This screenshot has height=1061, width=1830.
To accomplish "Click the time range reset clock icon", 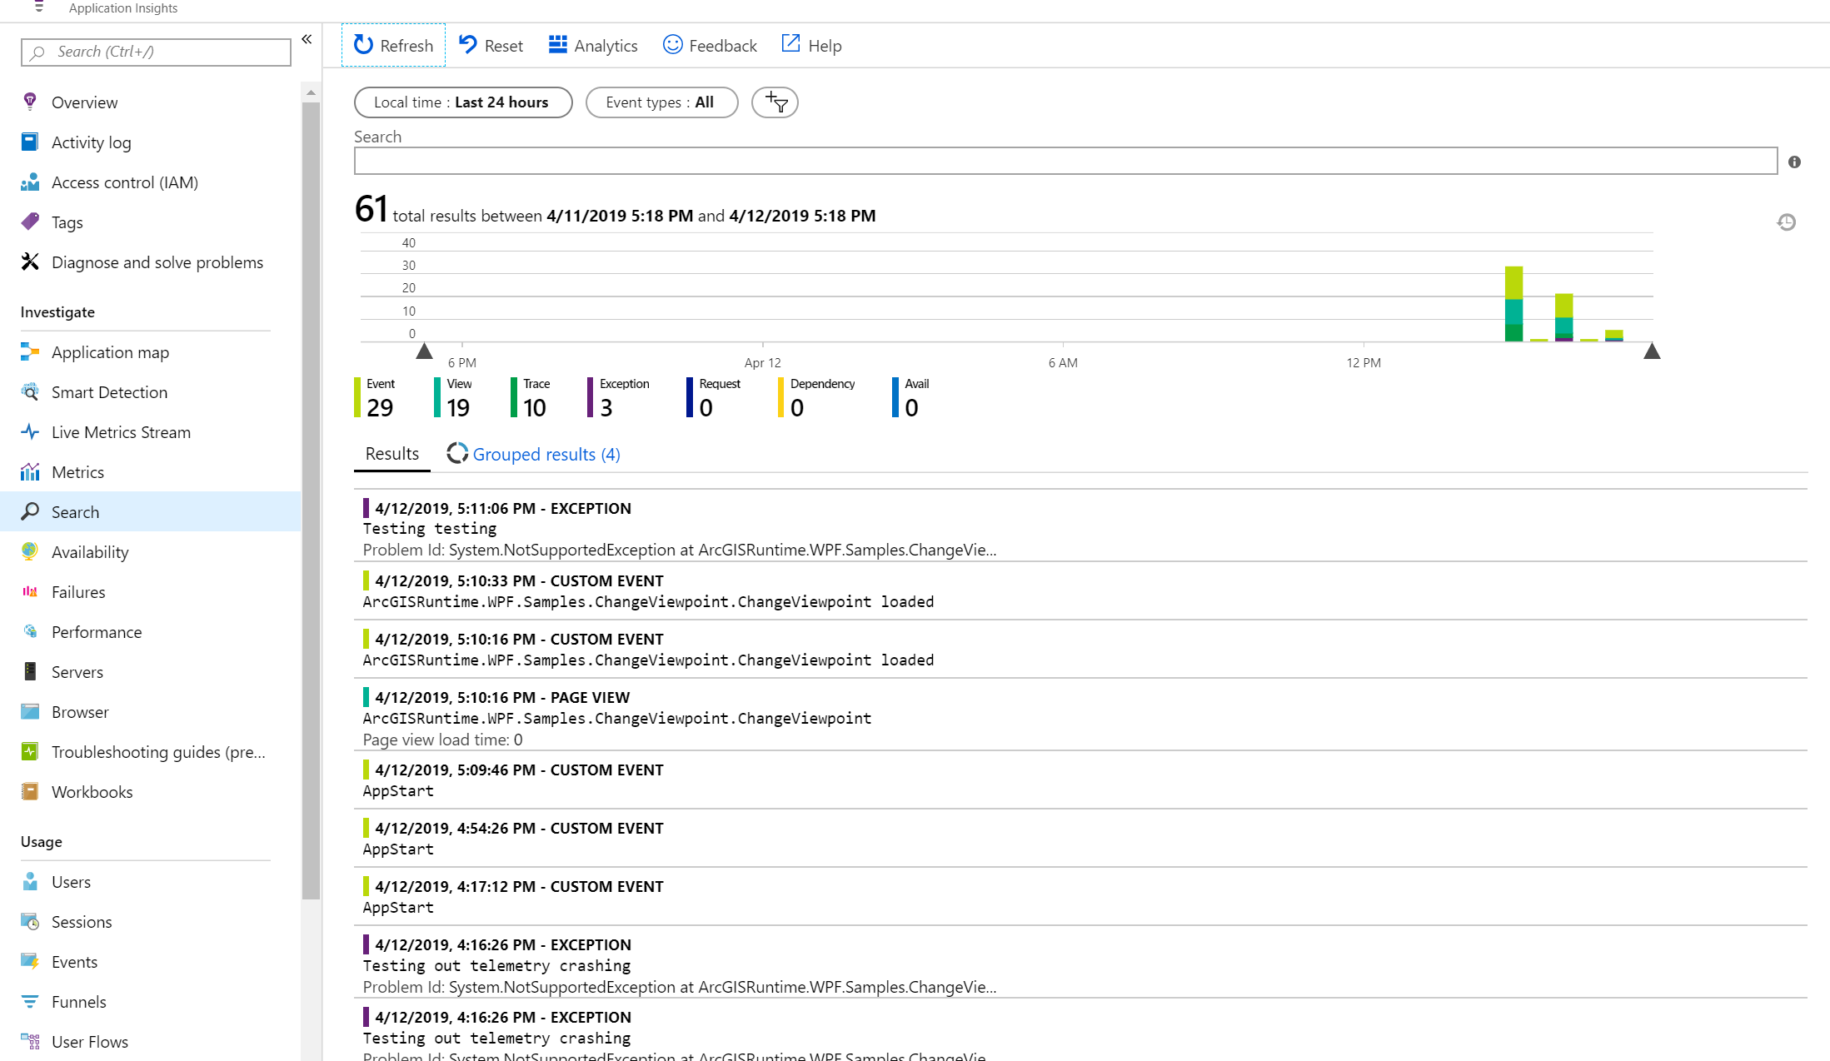I will coord(1786,222).
